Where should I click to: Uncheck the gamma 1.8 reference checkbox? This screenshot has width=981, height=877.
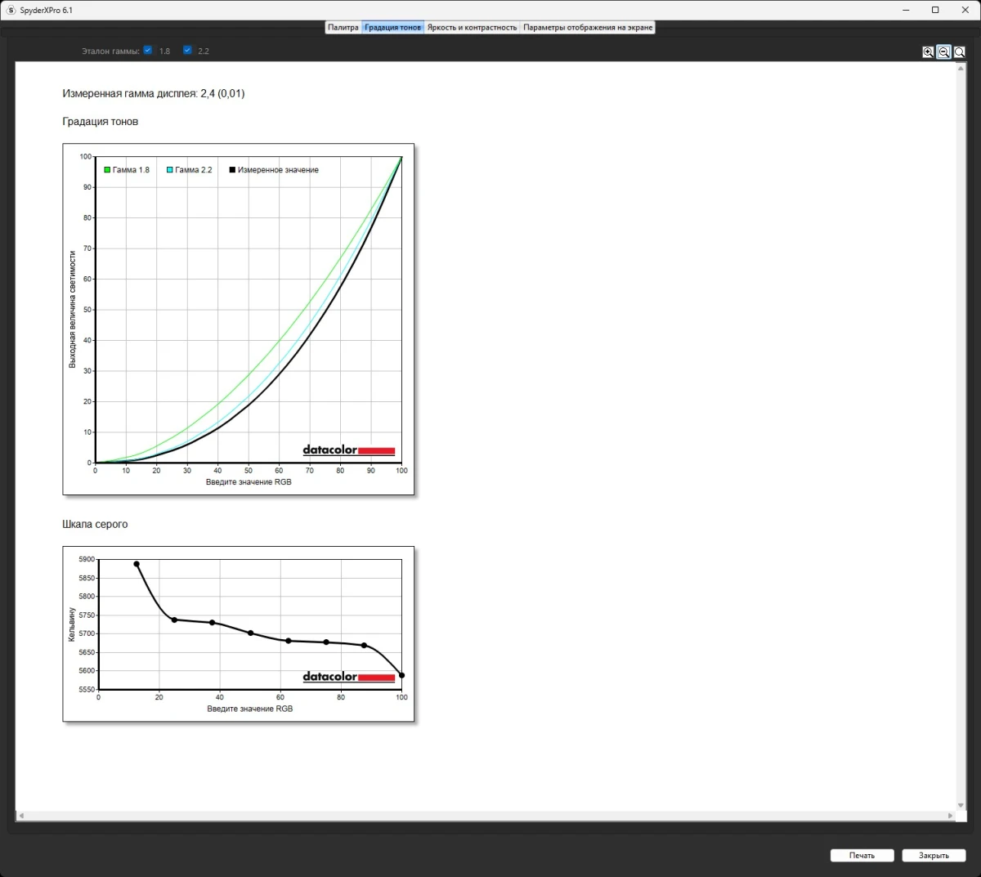148,50
